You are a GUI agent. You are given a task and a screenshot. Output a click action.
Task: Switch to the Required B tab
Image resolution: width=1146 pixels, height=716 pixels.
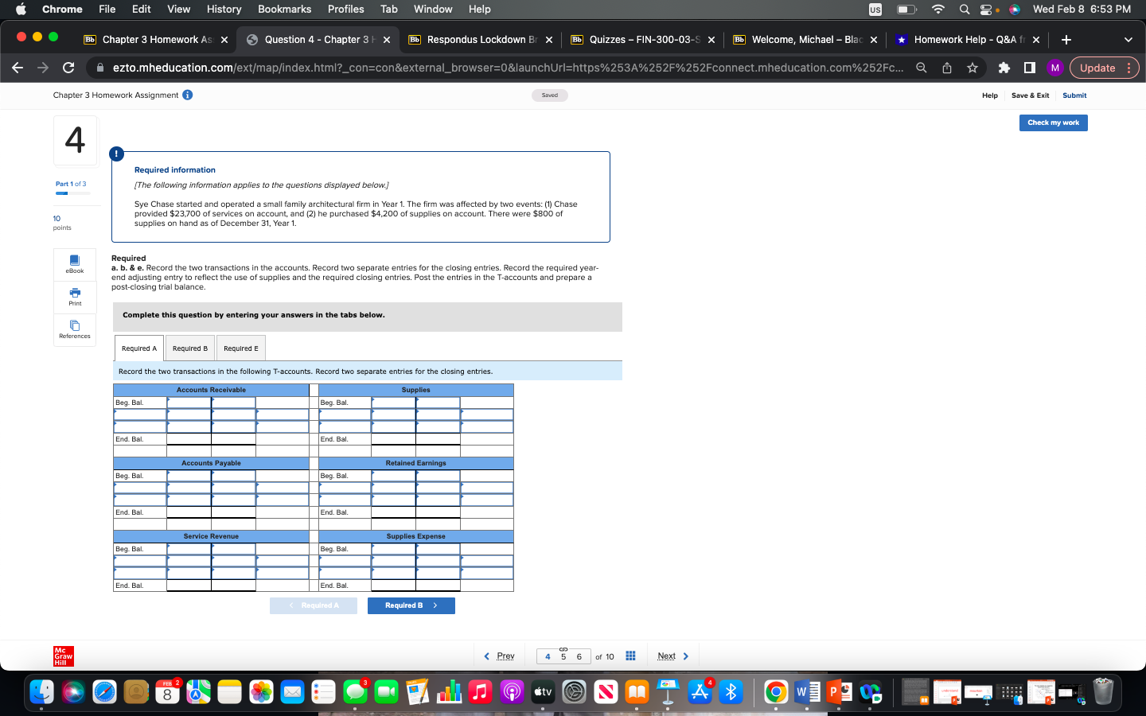(189, 348)
